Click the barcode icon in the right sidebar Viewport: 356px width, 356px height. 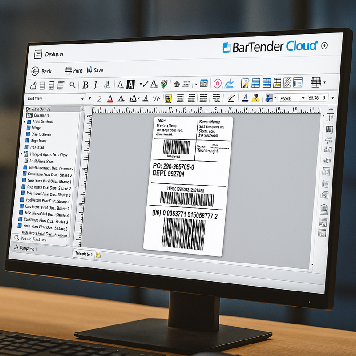click(x=329, y=129)
